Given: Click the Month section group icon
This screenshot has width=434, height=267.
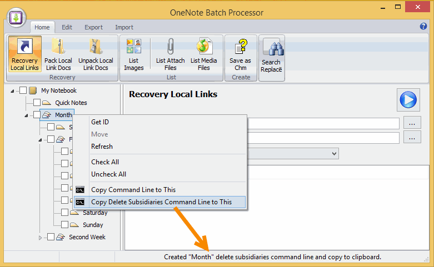Looking at the screenshot, I should [x=47, y=115].
